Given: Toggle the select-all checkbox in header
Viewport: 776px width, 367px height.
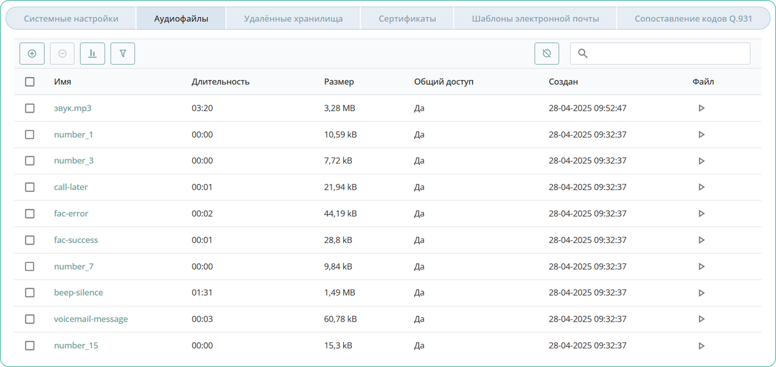Looking at the screenshot, I should (30, 82).
